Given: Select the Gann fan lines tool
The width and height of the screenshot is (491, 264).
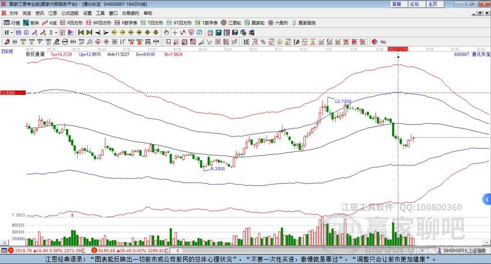Looking at the screenshot, I should click(x=176, y=42).
